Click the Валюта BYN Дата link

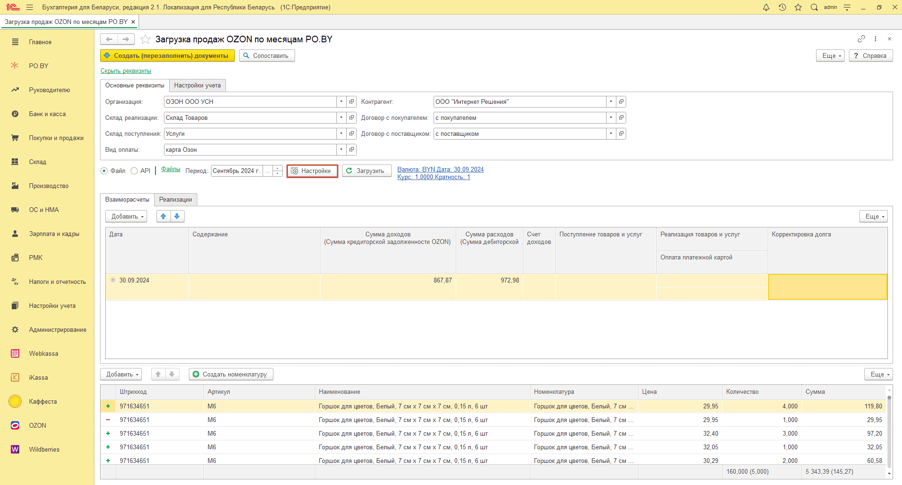tap(441, 169)
